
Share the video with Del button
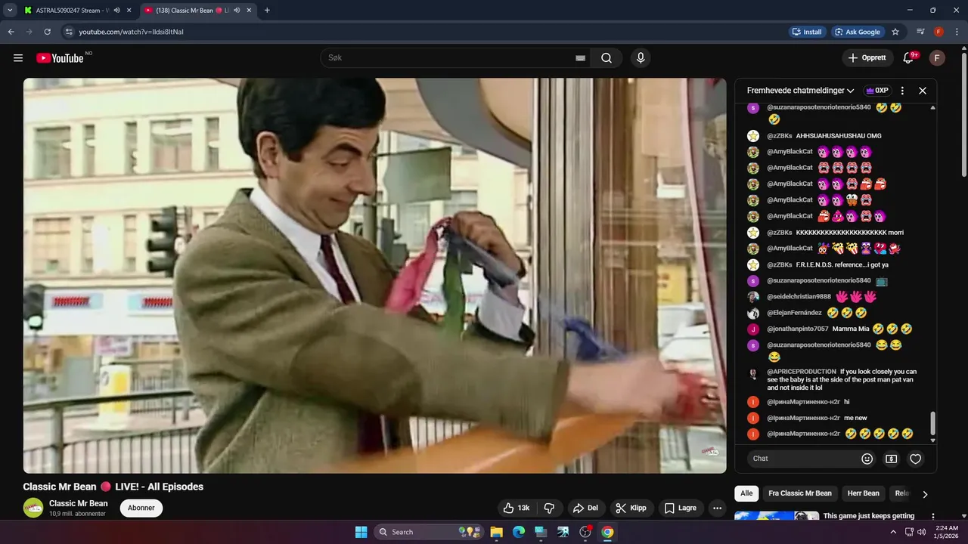(586, 508)
